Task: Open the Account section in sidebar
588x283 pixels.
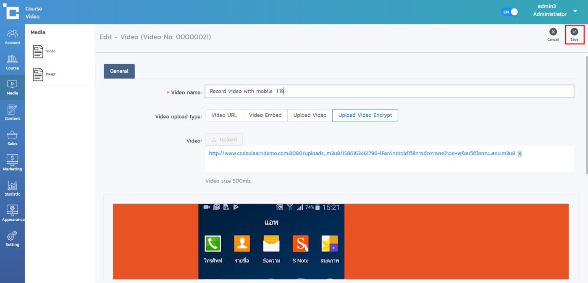Action: (12, 37)
